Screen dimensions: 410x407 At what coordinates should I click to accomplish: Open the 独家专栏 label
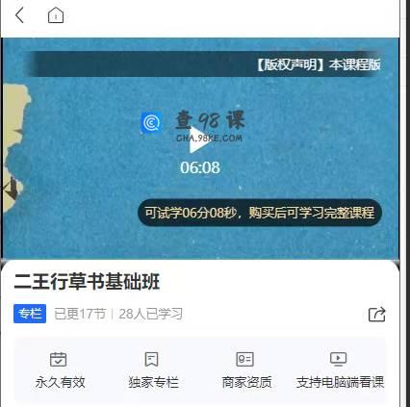tap(153, 382)
